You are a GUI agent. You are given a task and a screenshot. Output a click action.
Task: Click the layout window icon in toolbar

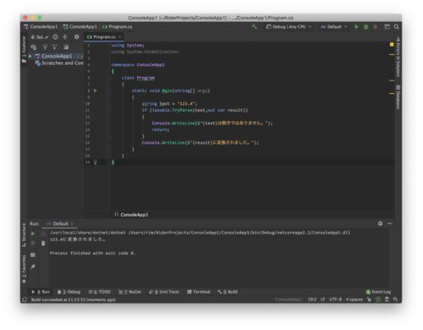[387, 27]
